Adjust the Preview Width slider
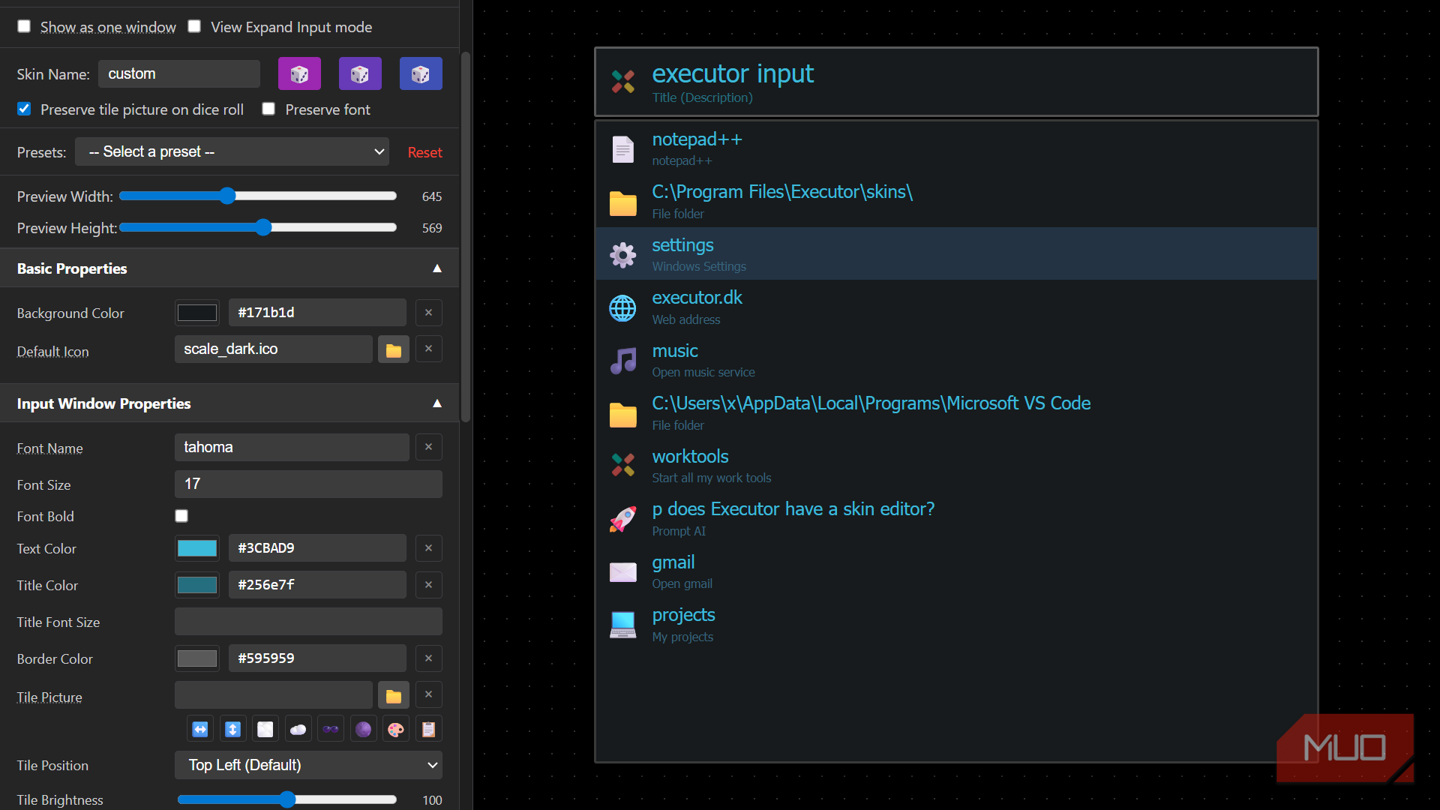Screen dimensions: 1440x810 point(257,196)
